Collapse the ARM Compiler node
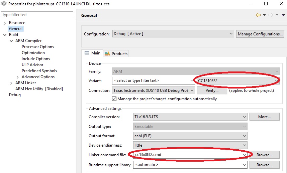287x173 pixels. point(11,41)
